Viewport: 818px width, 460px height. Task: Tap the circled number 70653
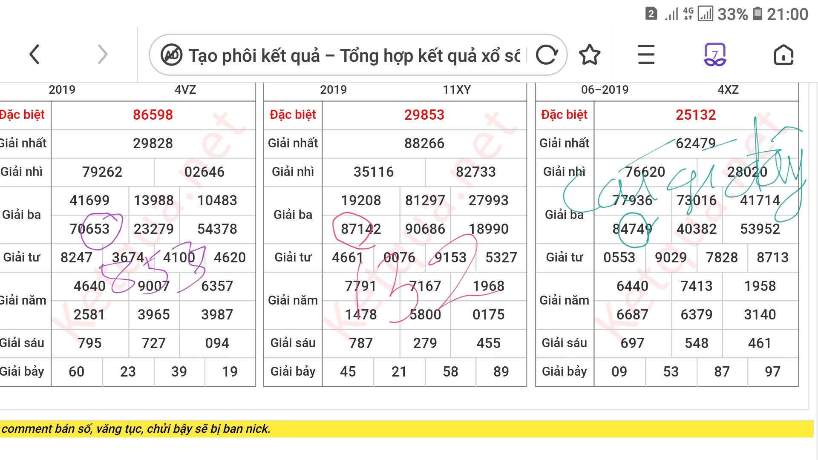pyautogui.click(x=89, y=229)
